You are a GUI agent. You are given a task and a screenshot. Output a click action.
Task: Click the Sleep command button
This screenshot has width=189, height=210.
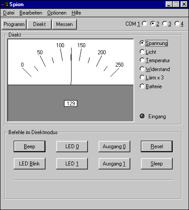point(157,164)
